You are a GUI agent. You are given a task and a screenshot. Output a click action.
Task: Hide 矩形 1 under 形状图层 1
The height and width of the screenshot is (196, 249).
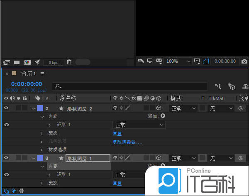point(7,174)
